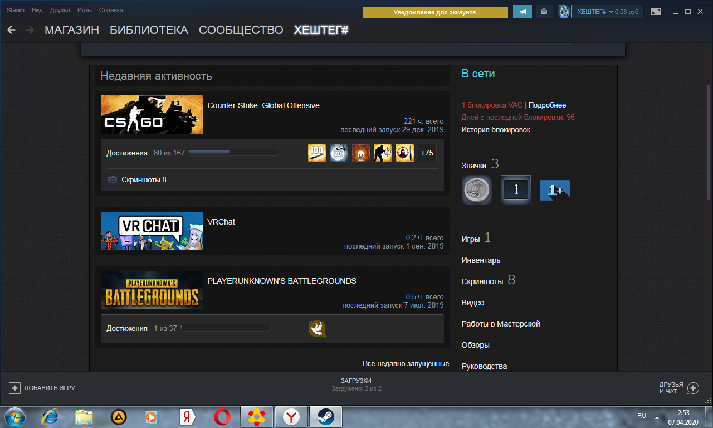Go to the МАГАЗИН tab

(72, 30)
